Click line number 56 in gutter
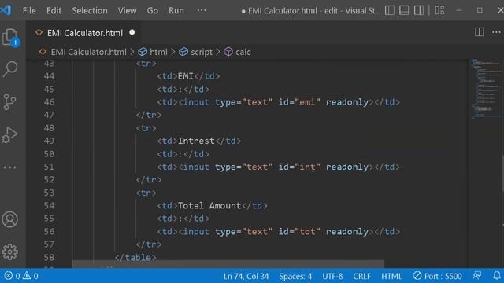 coord(49,231)
